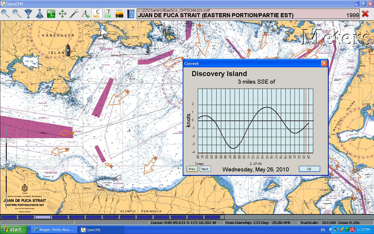This screenshot has width=374, height=234.
Task: Select the leftmost chart bar segment
Action: click(9, 217)
